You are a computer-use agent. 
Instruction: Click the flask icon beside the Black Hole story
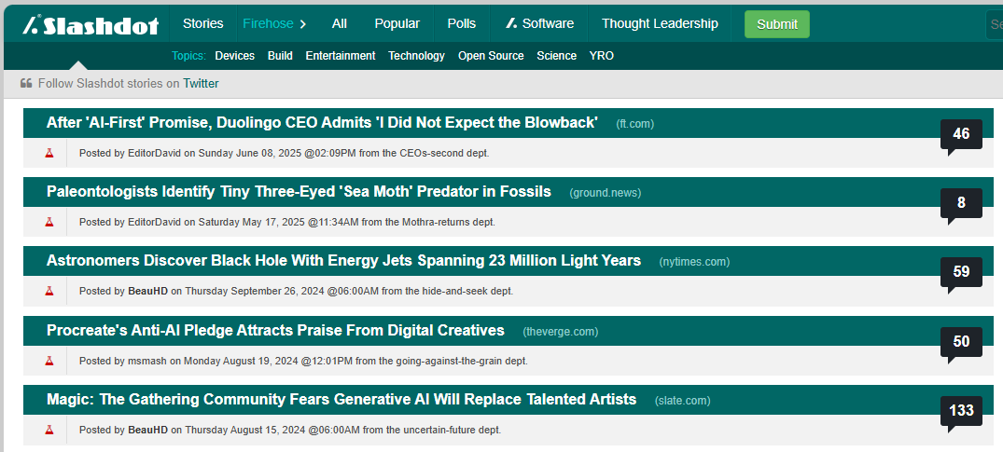pos(49,291)
